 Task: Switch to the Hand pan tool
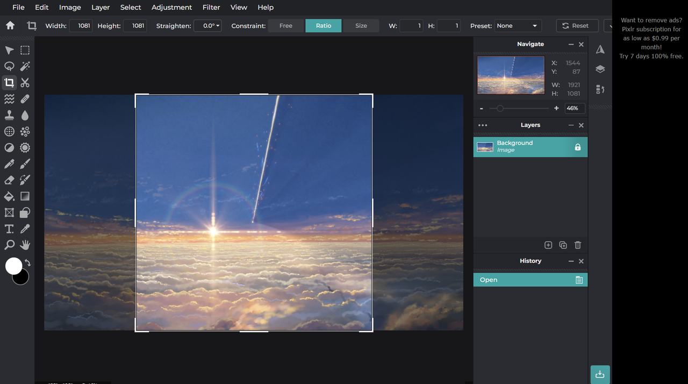25,245
